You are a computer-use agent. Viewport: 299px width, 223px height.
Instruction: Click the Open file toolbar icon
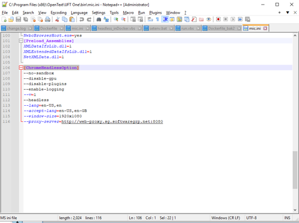pos(11,19)
